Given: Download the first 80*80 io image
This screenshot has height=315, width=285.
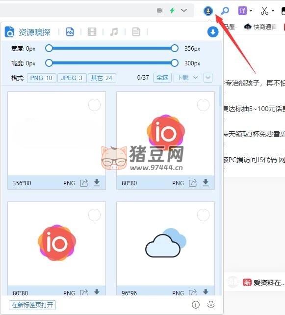Looking at the screenshot, I should coord(206,183).
